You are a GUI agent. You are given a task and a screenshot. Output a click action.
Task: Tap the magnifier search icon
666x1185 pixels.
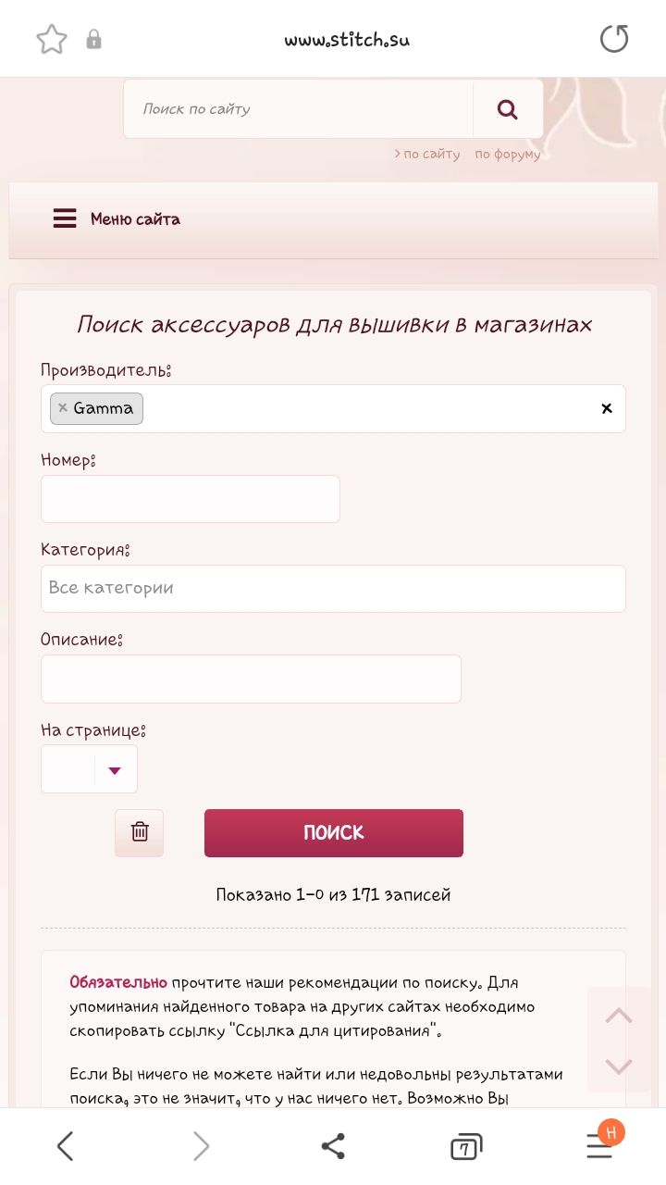pos(507,110)
